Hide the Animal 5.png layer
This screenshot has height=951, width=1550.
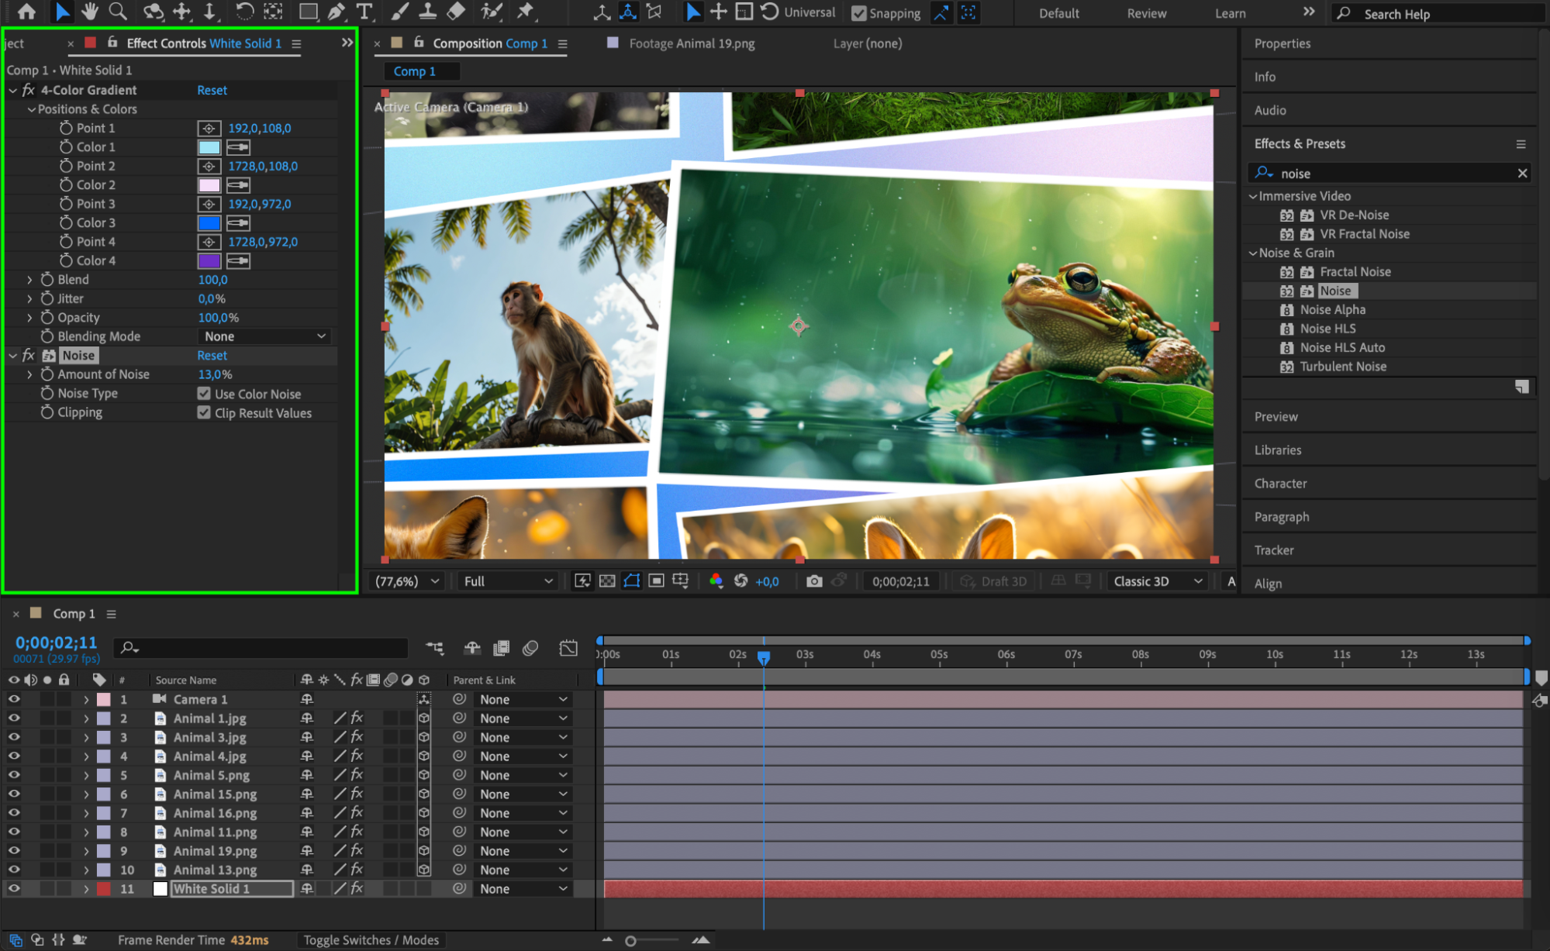click(x=14, y=775)
